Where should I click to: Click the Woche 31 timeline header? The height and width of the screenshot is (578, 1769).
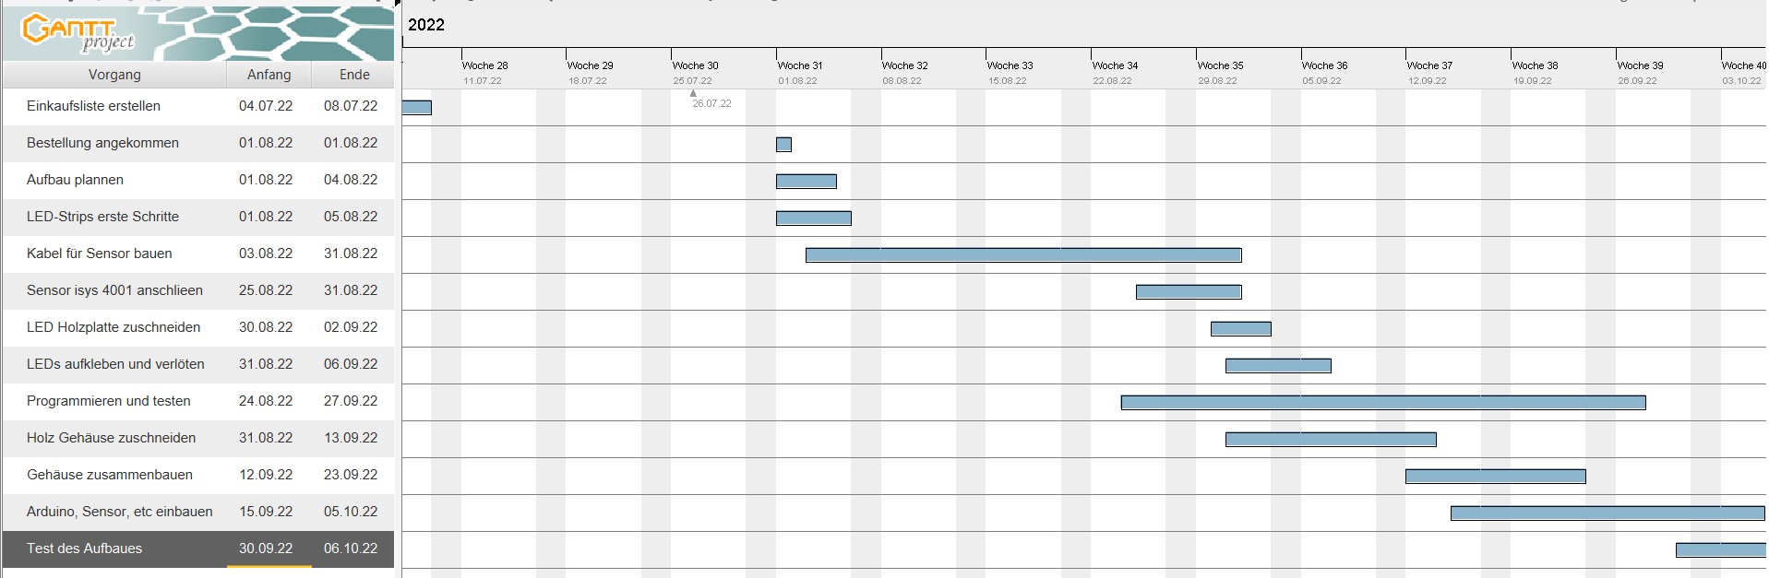[x=799, y=65]
